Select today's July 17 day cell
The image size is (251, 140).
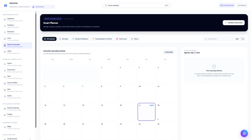tap(146, 112)
